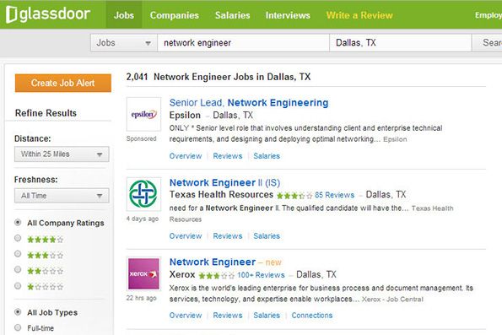The image size is (502, 335).
Task: Open Epsilon Reviews link
Action: point(228,156)
